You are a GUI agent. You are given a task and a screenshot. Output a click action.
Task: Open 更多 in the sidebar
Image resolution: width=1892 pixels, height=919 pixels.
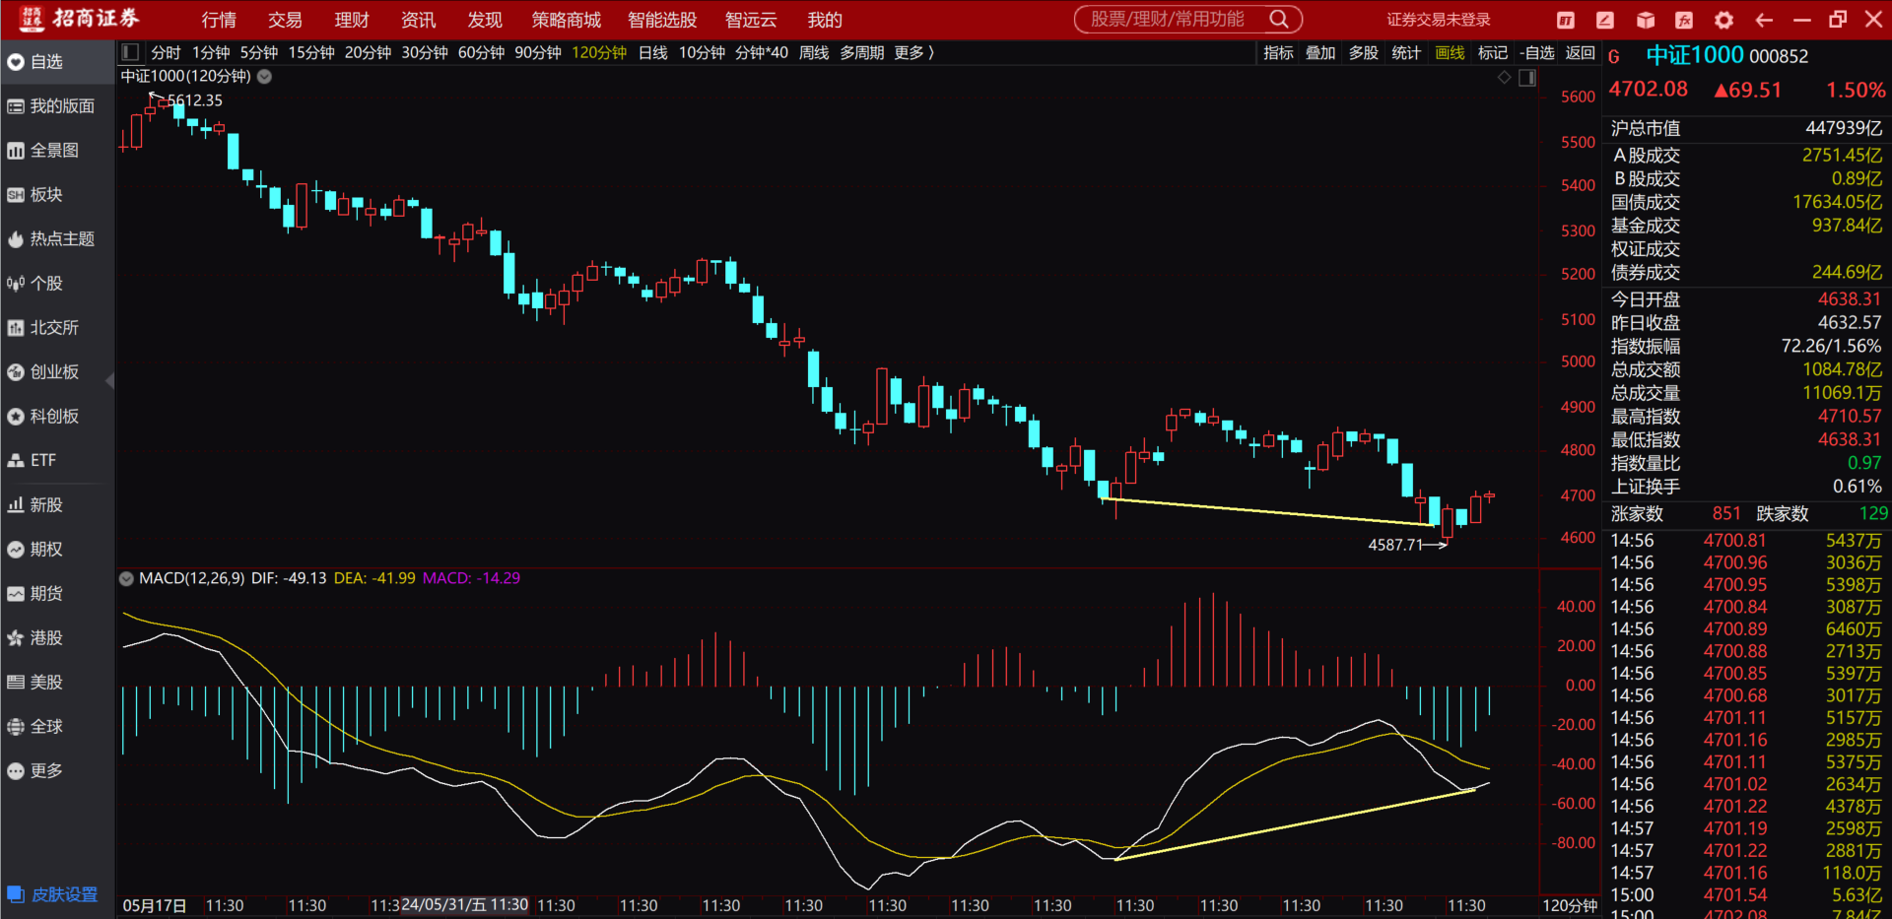[56, 771]
